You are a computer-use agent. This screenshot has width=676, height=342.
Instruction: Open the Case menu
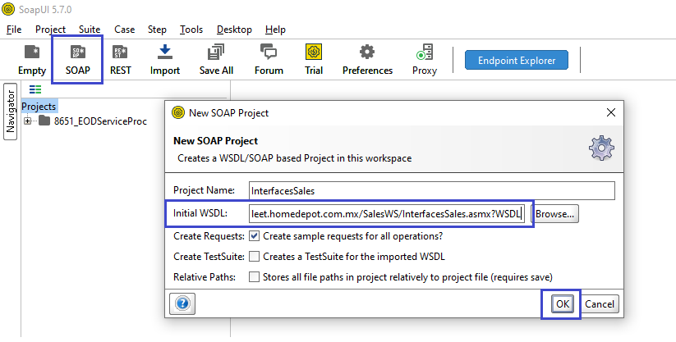click(x=125, y=30)
